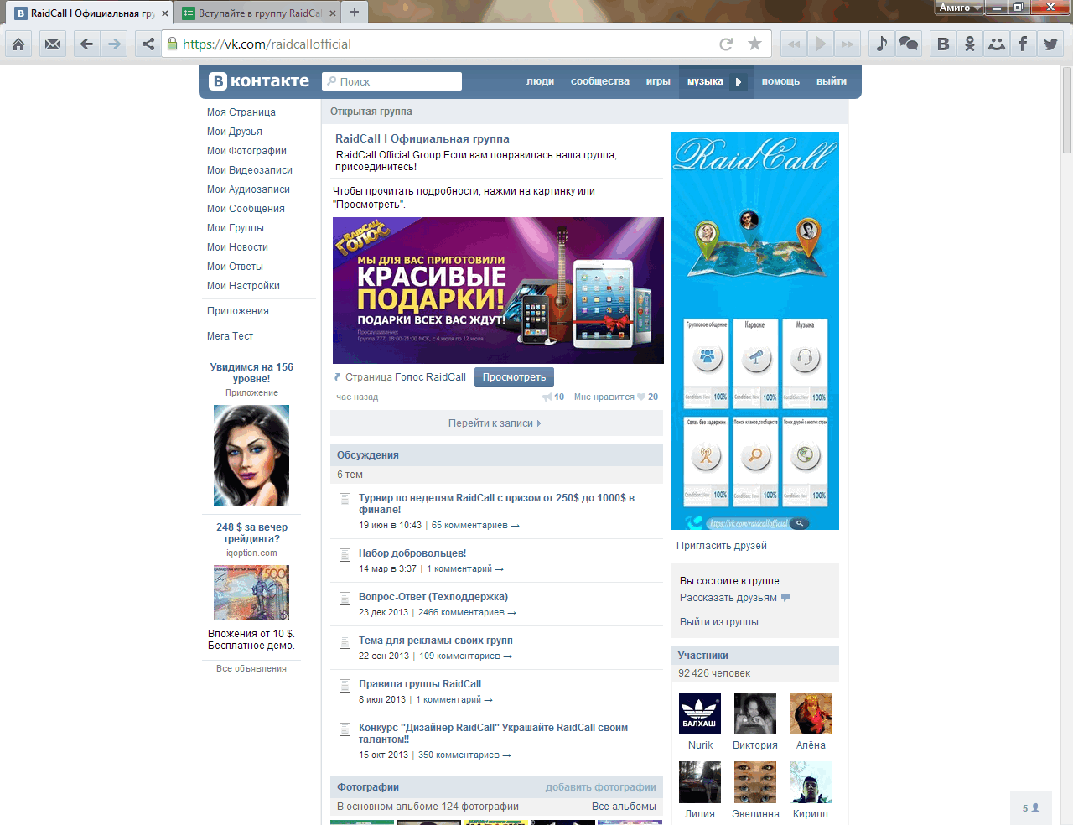Open the browser home page icon
The height and width of the screenshot is (825, 1073).
point(18,44)
